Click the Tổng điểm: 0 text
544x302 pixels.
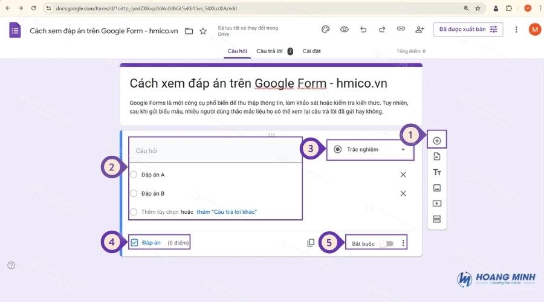[x=411, y=51]
